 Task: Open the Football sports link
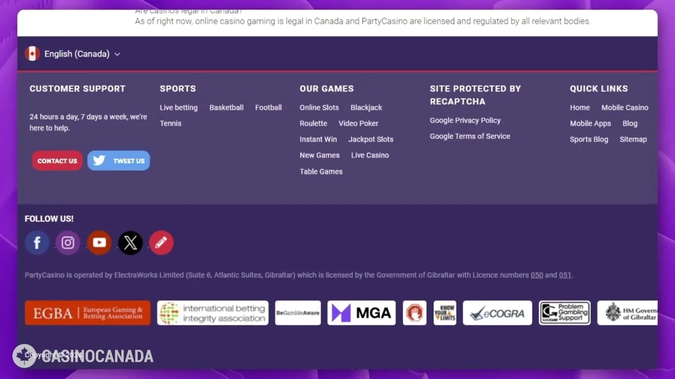[x=268, y=107]
